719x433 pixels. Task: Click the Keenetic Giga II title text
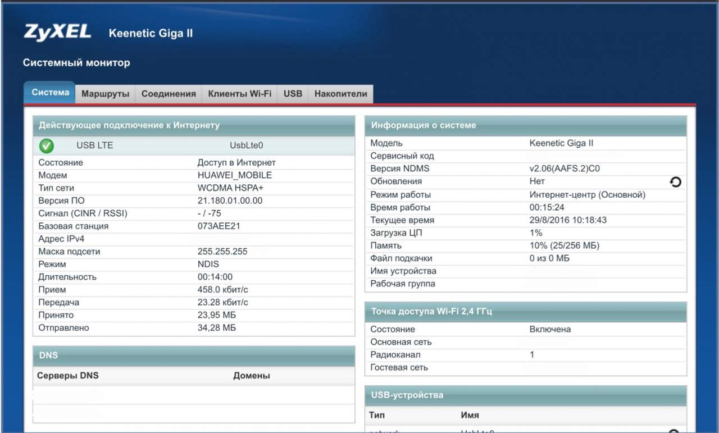(x=151, y=33)
